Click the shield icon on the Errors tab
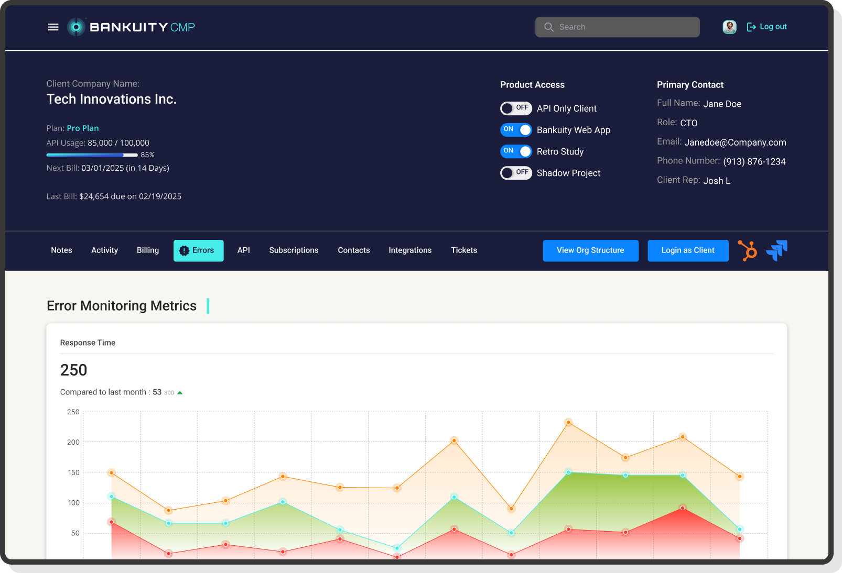842x573 pixels. 184,250
